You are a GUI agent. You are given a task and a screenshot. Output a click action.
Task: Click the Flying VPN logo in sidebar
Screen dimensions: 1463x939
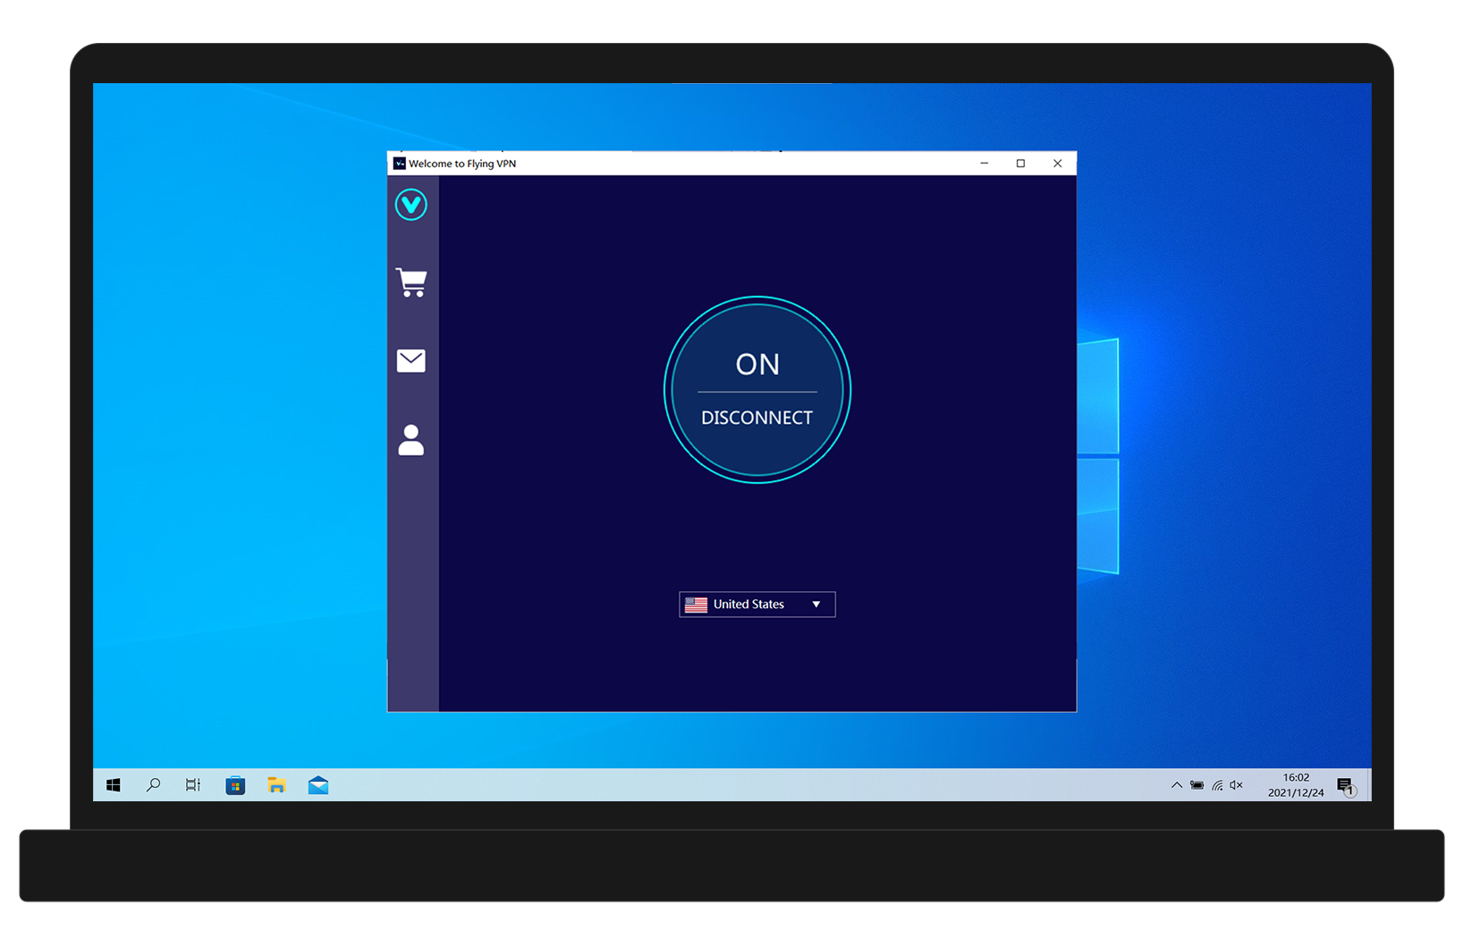click(x=411, y=205)
